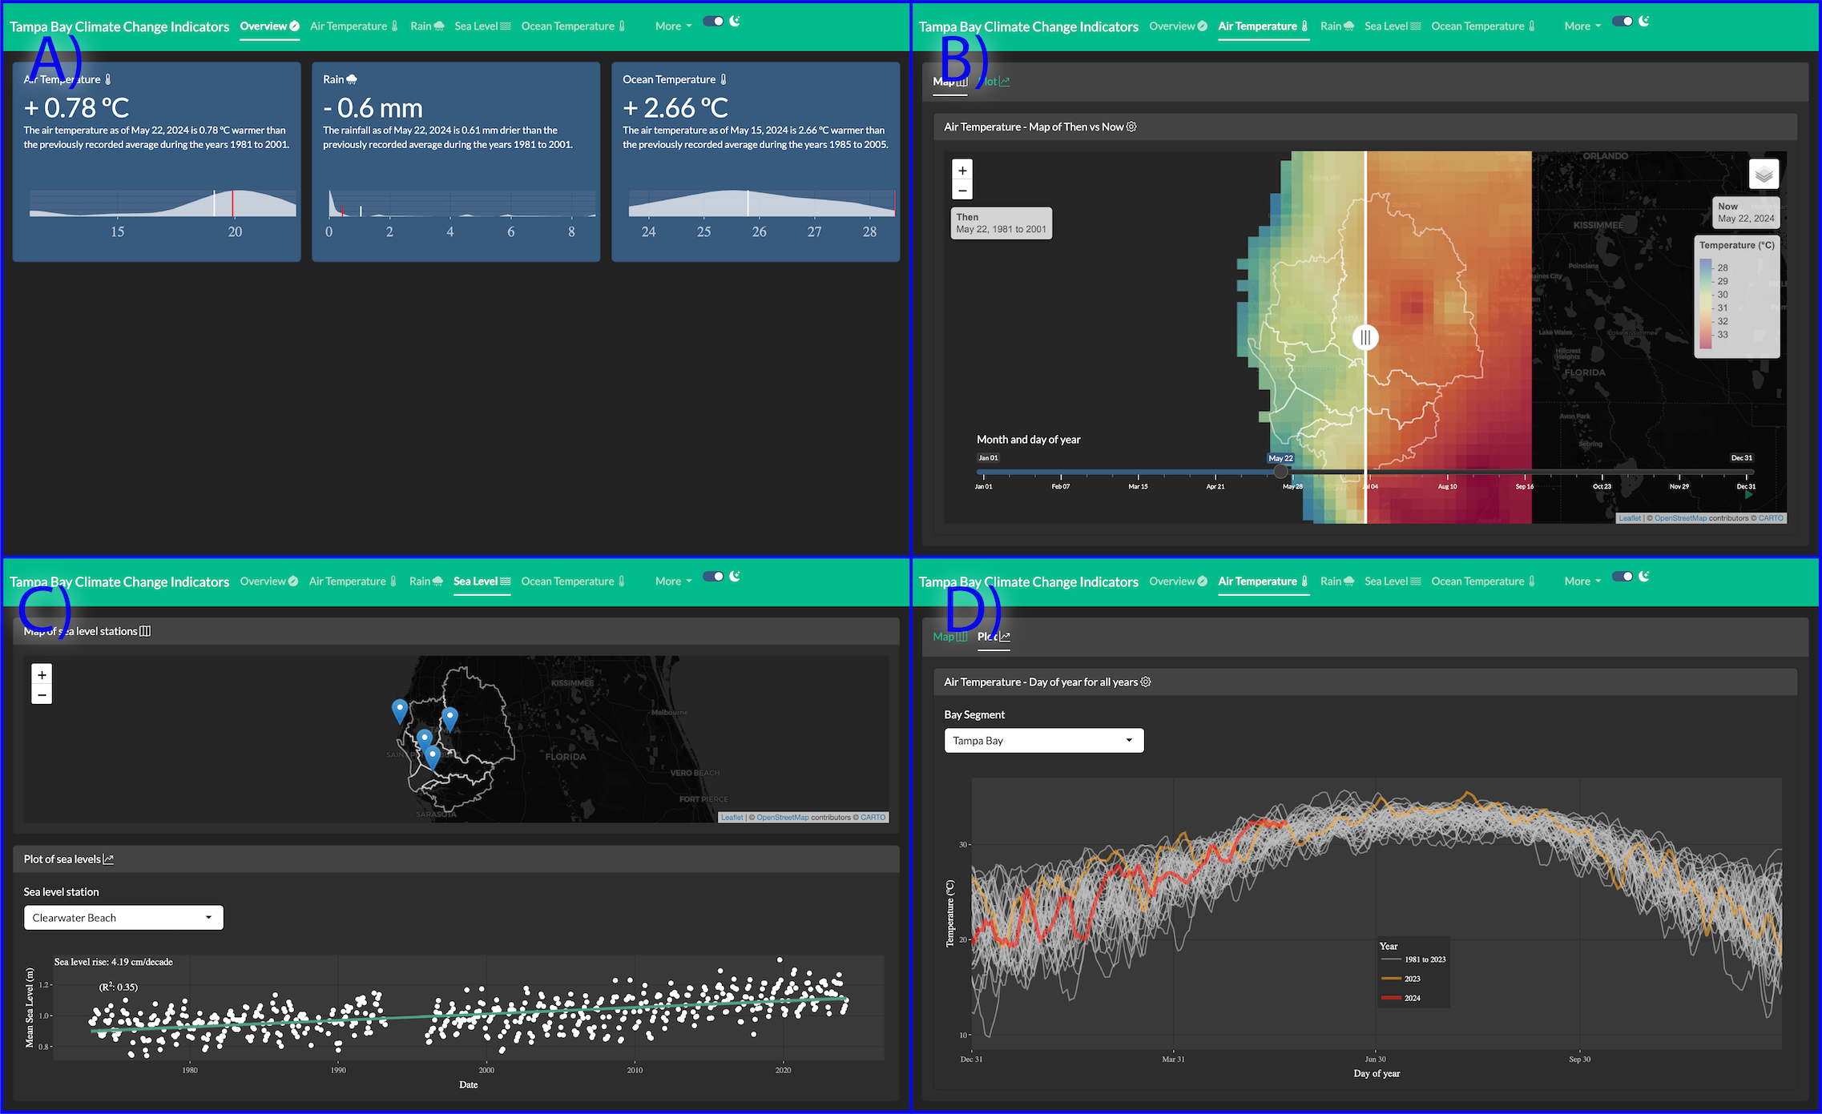Expand the More menu in panel A navbar
Image resolution: width=1822 pixels, height=1114 pixels.
click(x=673, y=26)
